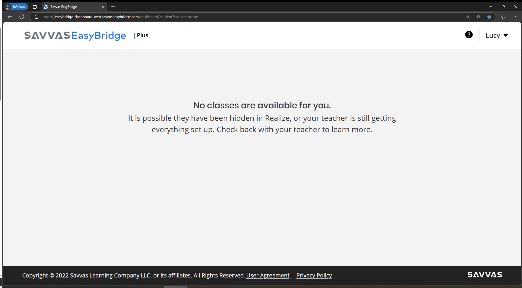Open the browser settings ellipsis menu

tap(516, 16)
